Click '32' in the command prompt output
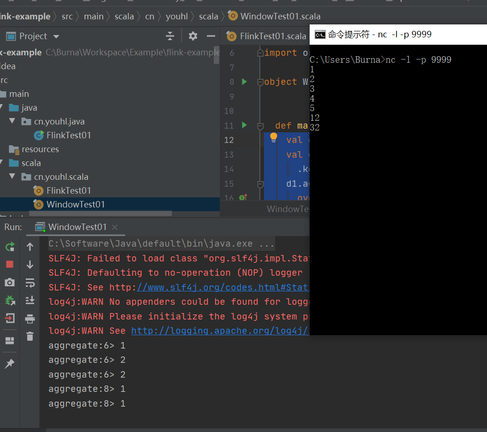Image resolution: width=487 pixels, height=432 pixels. pos(315,127)
